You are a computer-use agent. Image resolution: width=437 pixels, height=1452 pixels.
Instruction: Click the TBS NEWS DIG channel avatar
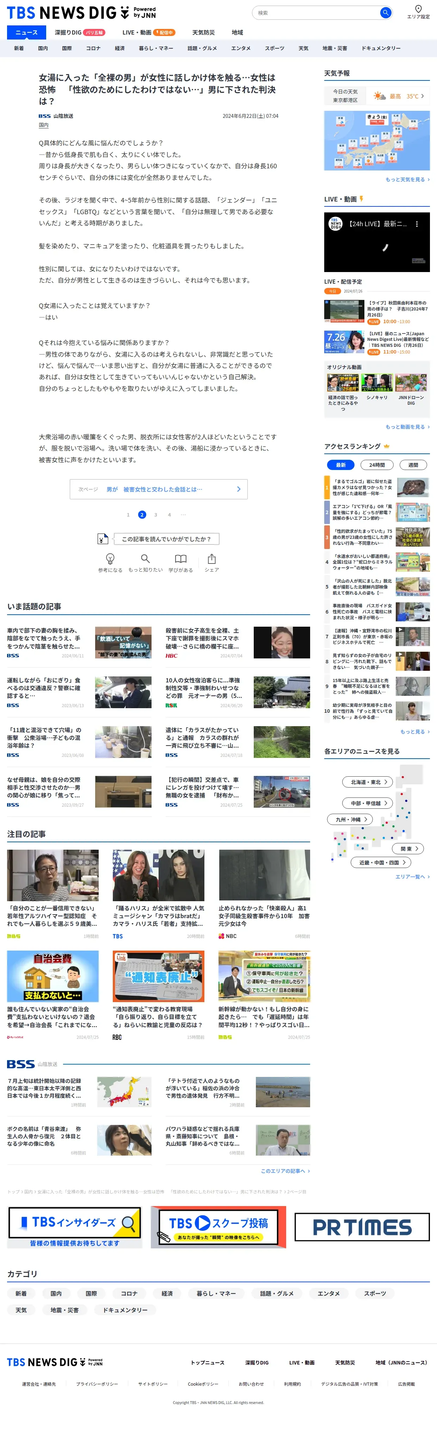(x=336, y=224)
